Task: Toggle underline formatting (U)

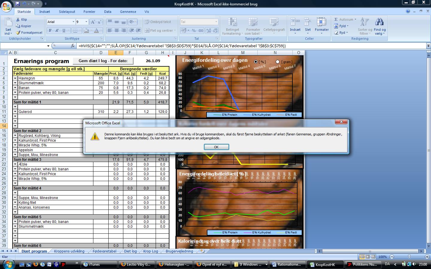Action: [x=64, y=30]
